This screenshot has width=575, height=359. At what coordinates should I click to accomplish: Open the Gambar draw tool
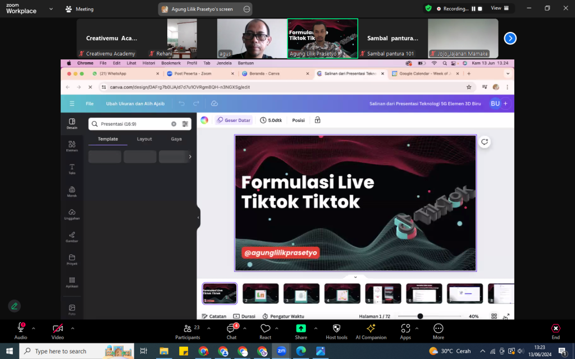pos(72,237)
